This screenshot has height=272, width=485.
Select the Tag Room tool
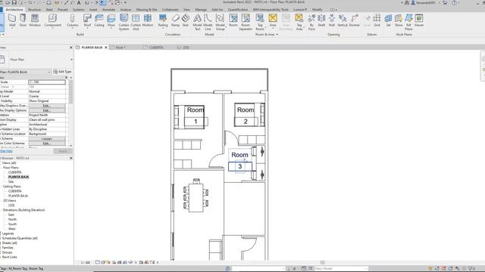pos(260,22)
